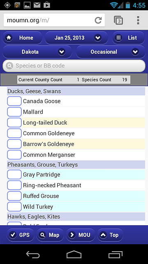
Task: Tick the Barrow's Goldeneye checkbox
Action: pyautogui.click(x=14, y=144)
